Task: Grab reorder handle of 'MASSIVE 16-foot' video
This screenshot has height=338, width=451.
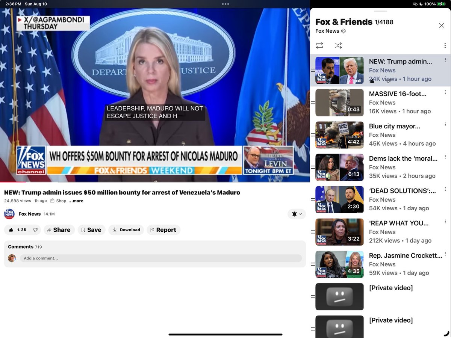Action: point(313,103)
